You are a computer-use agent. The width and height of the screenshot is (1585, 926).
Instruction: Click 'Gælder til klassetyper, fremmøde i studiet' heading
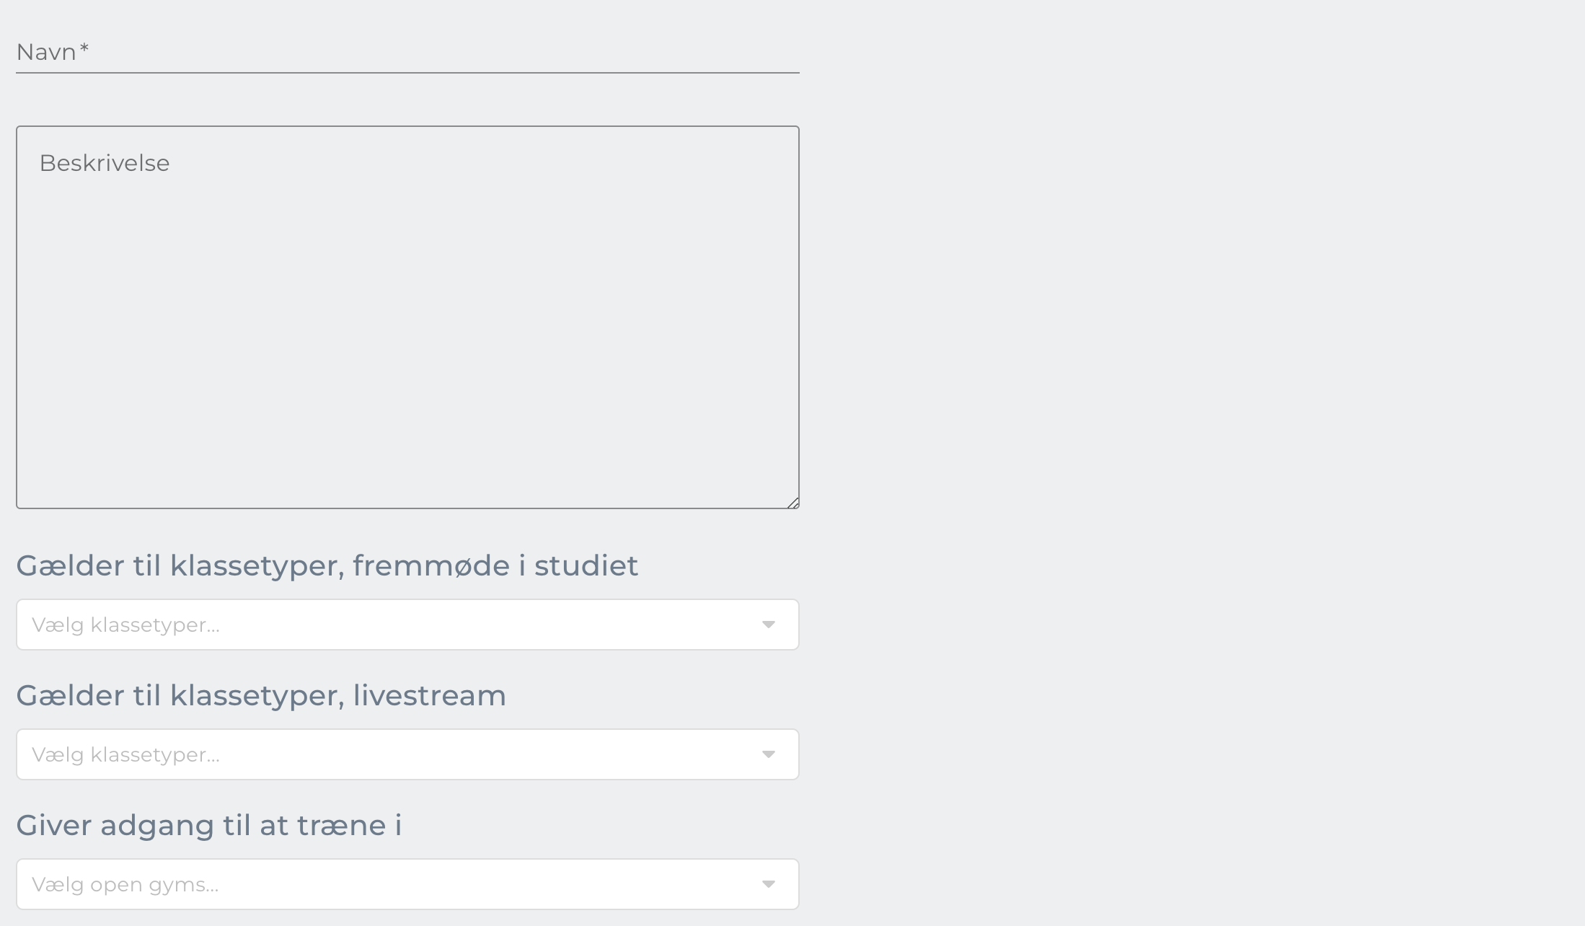pos(327,566)
